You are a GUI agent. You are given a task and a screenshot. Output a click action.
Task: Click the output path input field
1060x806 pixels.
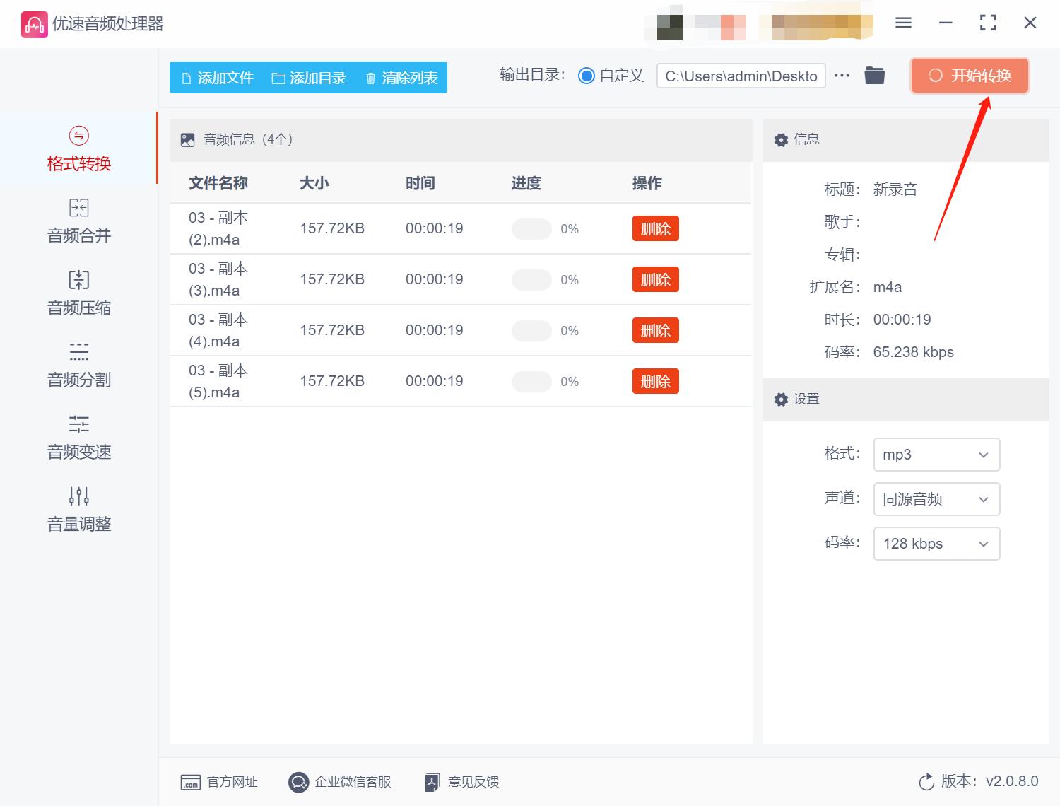[741, 76]
